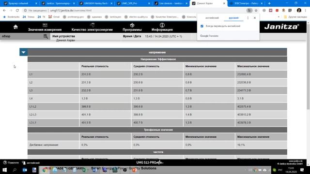
Task: Open janitza.pro bookmark
Action: tap(113, 17)
